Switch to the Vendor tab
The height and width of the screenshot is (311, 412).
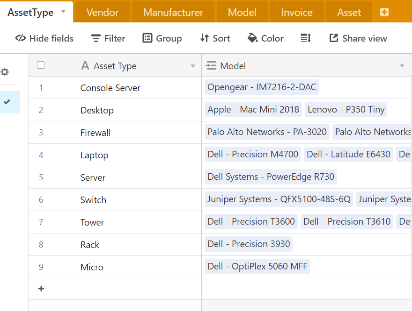coord(103,12)
